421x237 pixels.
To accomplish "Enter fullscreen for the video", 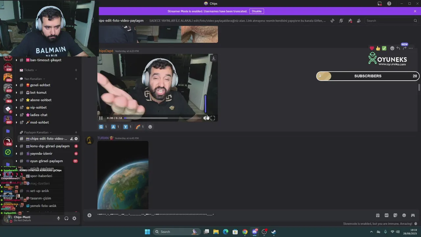I will click(x=213, y=118).
